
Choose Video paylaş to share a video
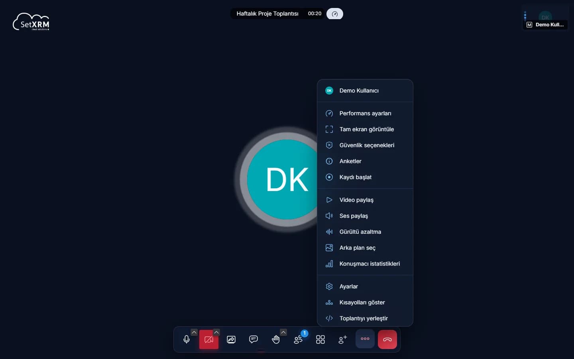pos(365,200)
